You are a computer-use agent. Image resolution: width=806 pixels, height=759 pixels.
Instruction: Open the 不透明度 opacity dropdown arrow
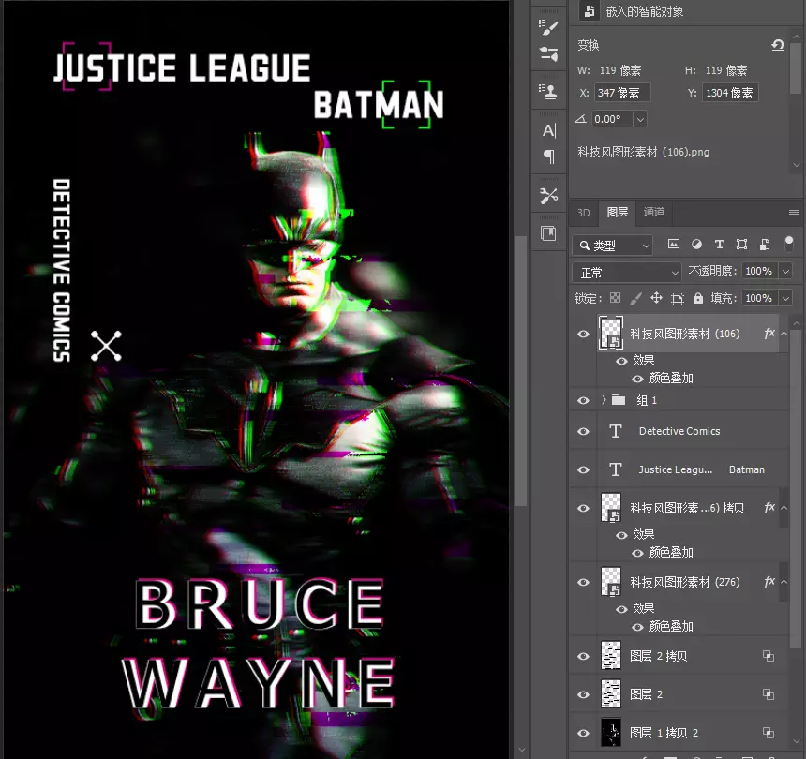pyautogui.click(x=785, y=271)
